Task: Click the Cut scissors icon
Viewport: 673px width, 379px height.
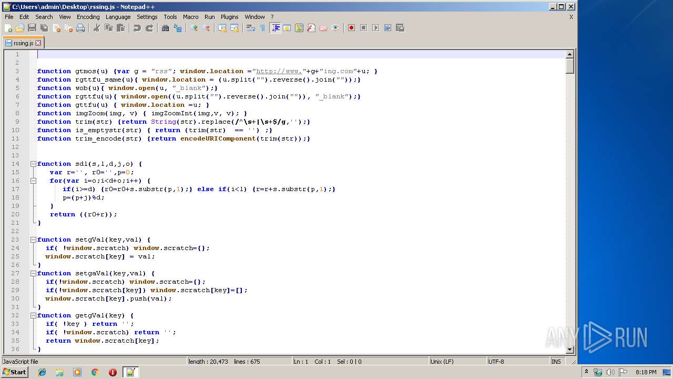Action: point(97,28)
